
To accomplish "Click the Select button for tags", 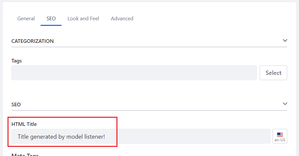I will coord(273,73).
